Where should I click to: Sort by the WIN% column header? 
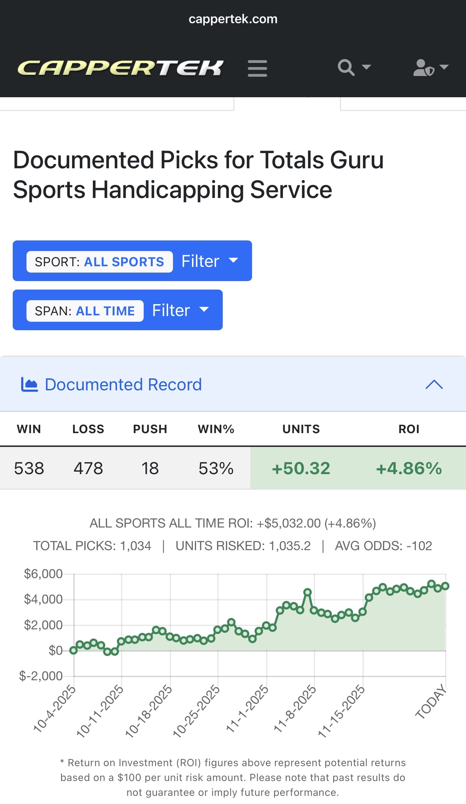click(x=216, y=429)
